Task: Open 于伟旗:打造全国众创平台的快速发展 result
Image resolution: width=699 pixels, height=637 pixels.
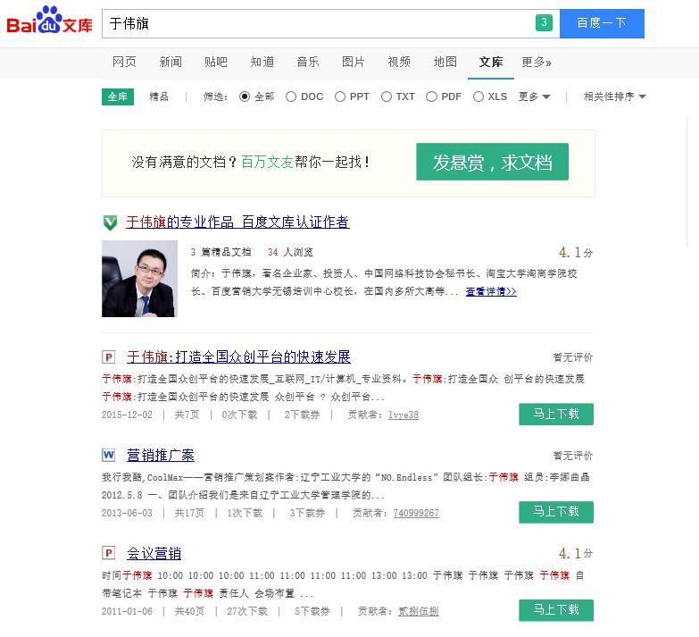Action: tap(238, 356)
